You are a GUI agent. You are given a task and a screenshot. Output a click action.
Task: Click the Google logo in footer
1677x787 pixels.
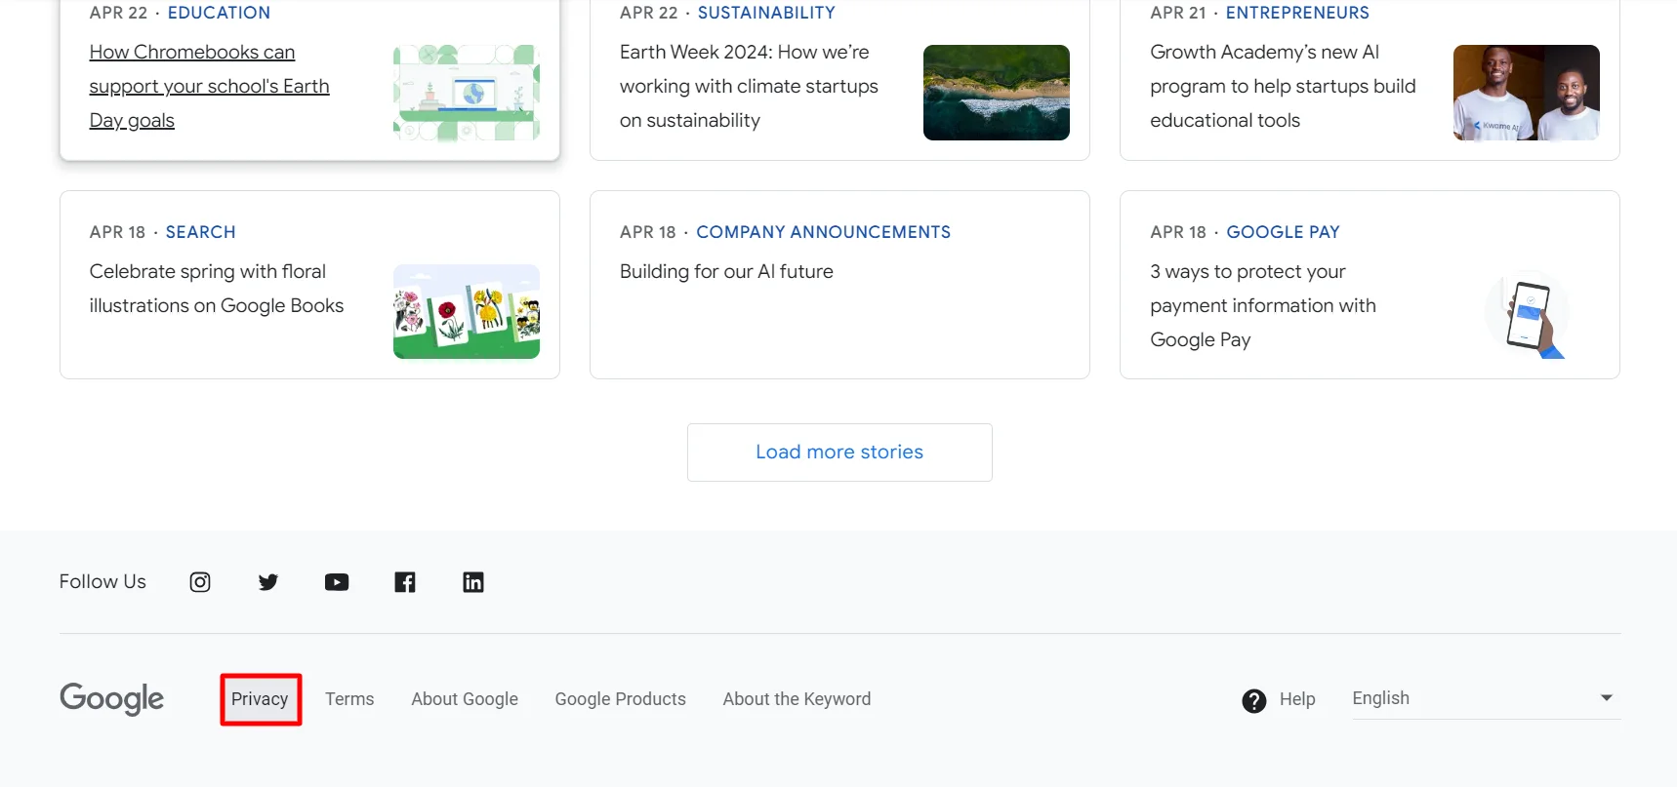[x=112, y=699]
